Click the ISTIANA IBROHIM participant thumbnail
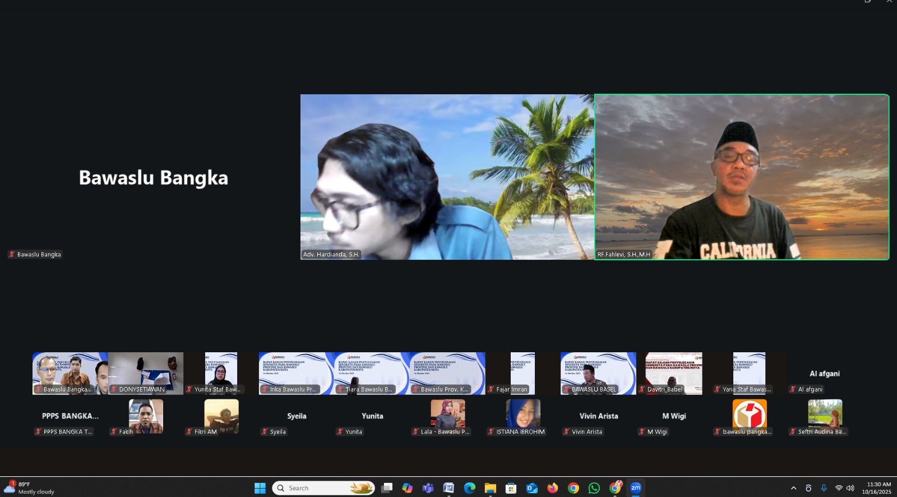The width and height of the screenshot is (897, 497). [x=523, y=416]
